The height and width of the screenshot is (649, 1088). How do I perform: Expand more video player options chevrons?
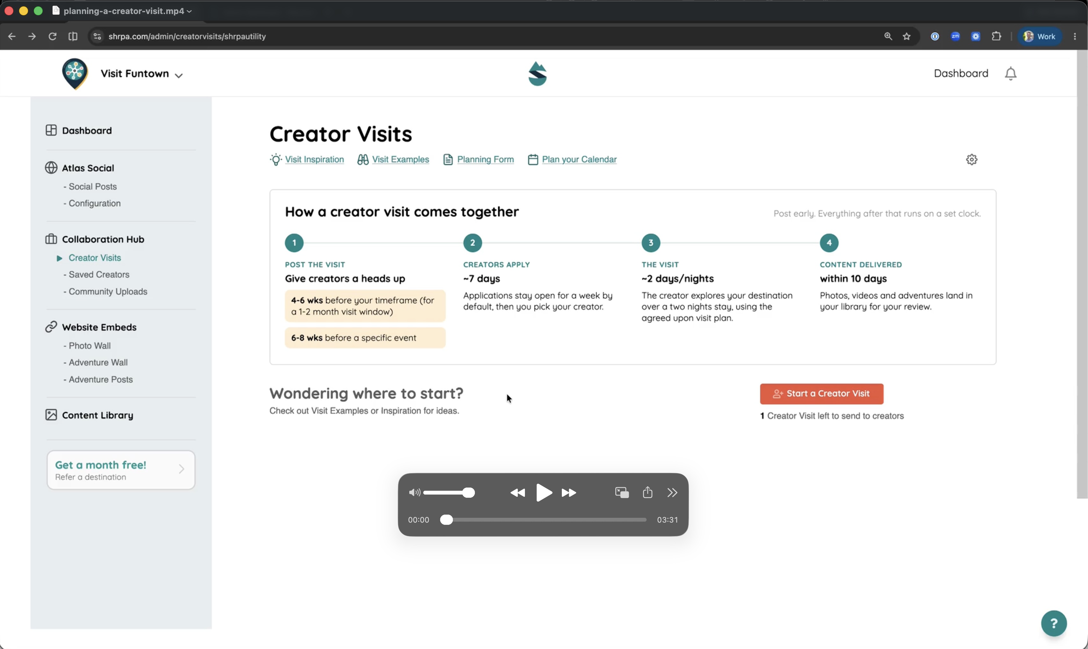(672, 493)
